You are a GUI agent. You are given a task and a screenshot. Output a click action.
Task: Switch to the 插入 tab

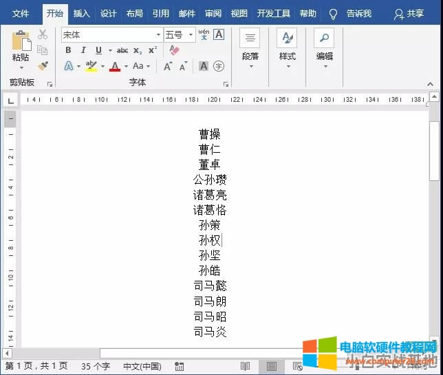click(82, 13)
